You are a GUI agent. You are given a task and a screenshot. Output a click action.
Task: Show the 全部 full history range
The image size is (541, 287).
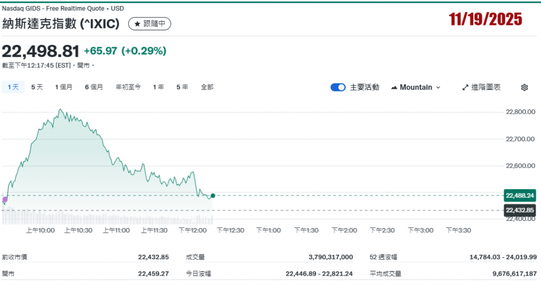207,87
